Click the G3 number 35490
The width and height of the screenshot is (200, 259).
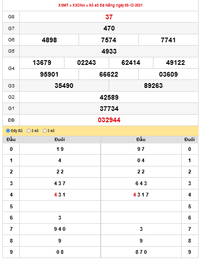(64, 86)
